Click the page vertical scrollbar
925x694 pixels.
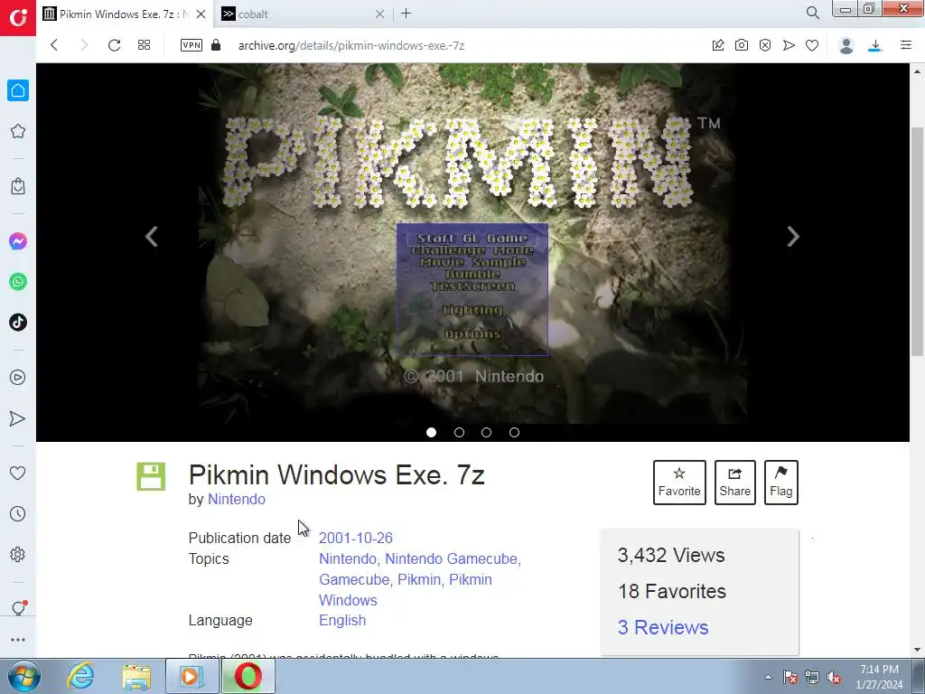[x=917, y=241]
